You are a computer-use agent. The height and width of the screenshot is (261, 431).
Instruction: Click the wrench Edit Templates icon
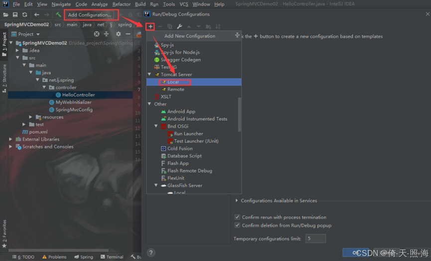(x=179, y=26)
